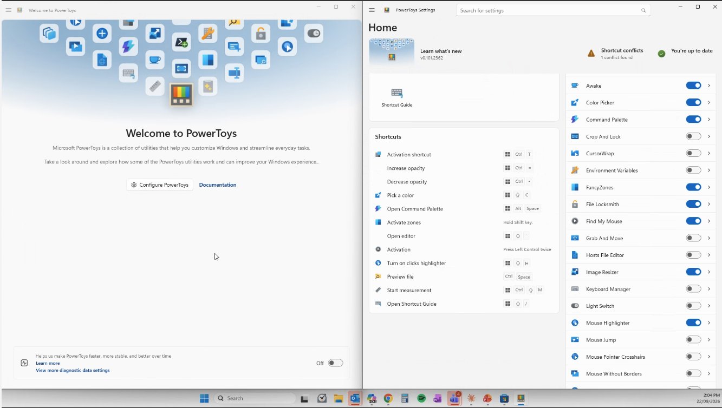Turn on the diagnostic data toggle
The width and height of the screenshot is (722, 408).
335,363
